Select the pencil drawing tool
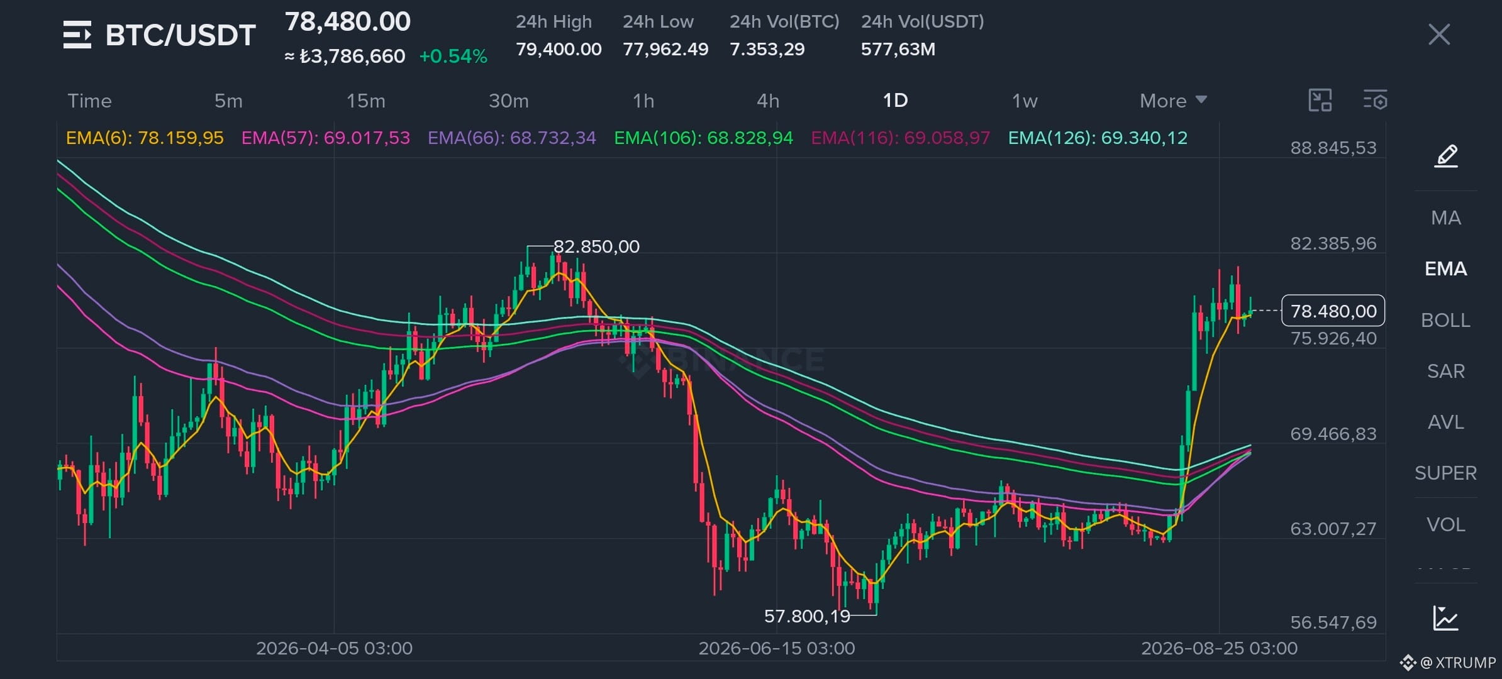The width and height of the screenshot is (1502, 679). coord(1446,155)
